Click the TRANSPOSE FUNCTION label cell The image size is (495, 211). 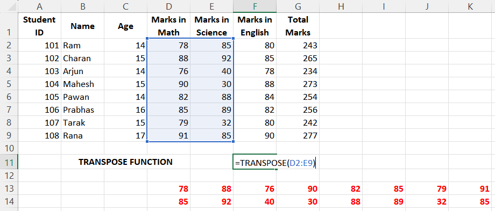[x=126, y=162]
